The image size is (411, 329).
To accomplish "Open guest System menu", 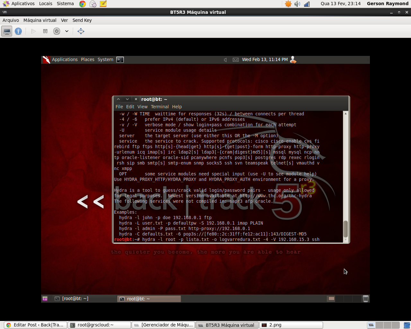I will pos(105,59).
